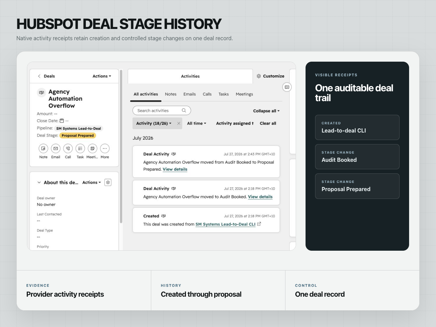Image resolution: width=436 pixels, height=327 pixels.
Task: Click the deal icon beside Created
Action: [163, 216]
